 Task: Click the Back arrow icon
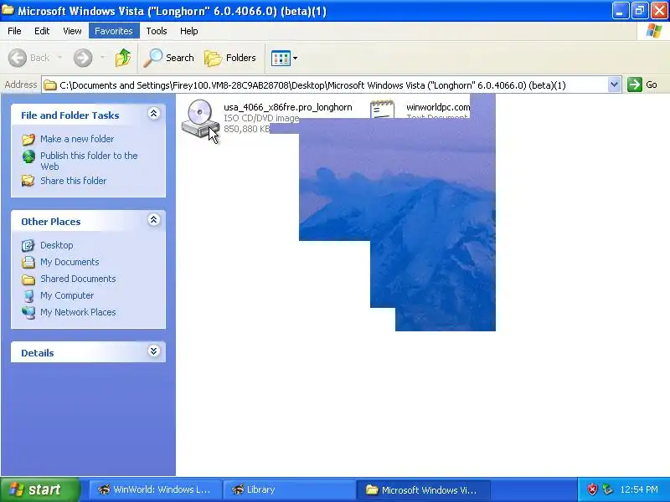click(x=18, y=58)
